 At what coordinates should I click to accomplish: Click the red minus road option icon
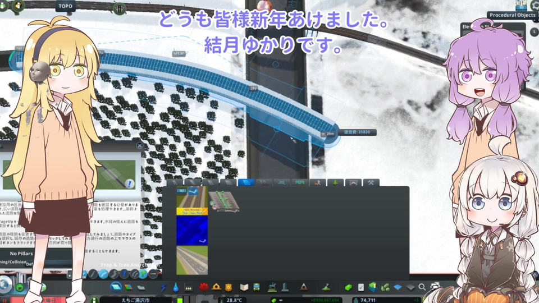click(153, 274)
